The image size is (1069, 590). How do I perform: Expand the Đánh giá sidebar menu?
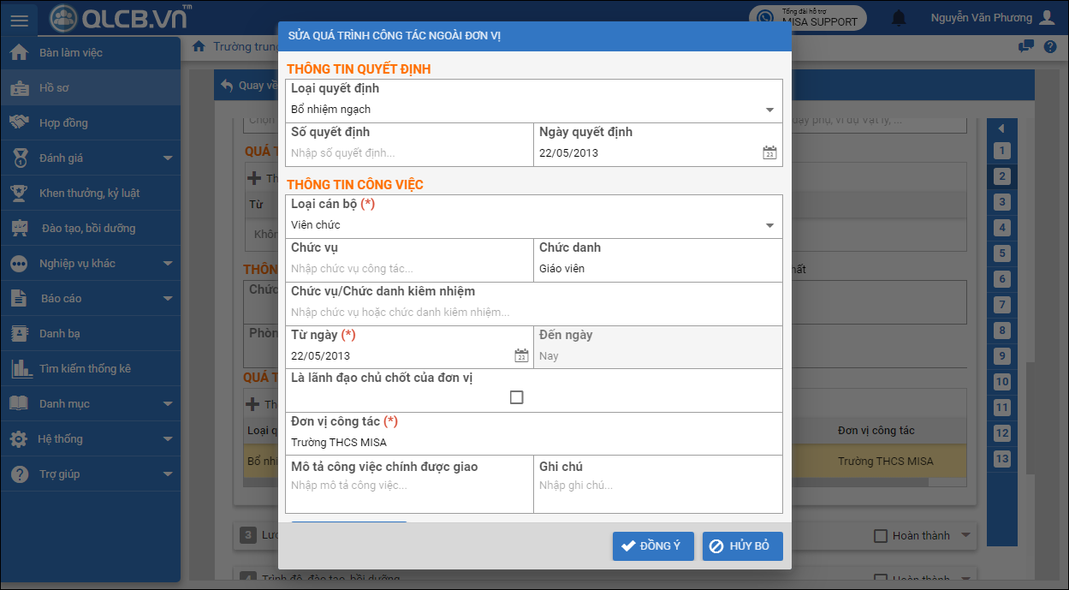click(x=168, y=158)
